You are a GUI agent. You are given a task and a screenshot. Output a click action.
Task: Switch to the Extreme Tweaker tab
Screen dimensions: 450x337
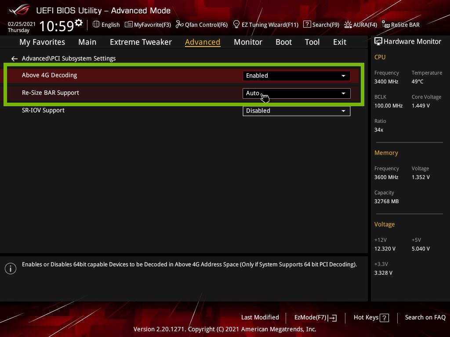click(x=141, y=42)
